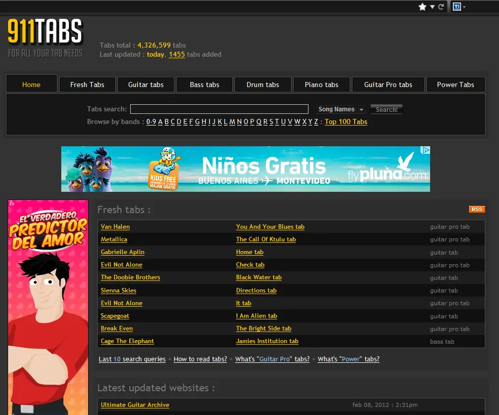
Task: Open the Bass tabs section
Action: [204, 85]
